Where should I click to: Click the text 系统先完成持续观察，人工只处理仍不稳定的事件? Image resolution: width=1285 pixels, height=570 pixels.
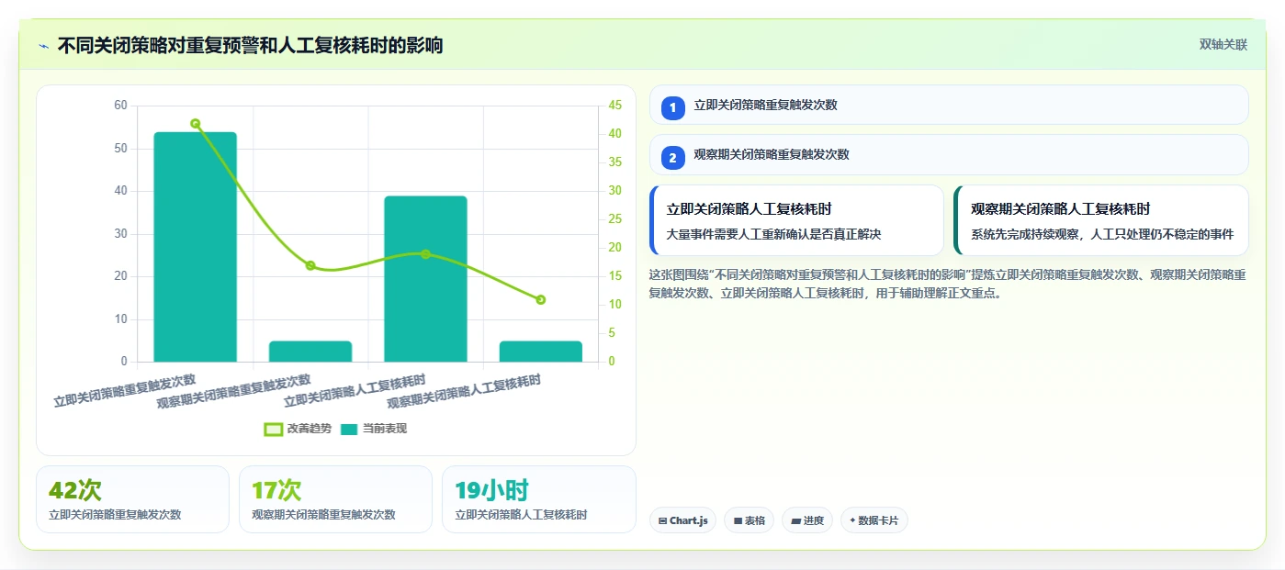tap(1102, 234)
